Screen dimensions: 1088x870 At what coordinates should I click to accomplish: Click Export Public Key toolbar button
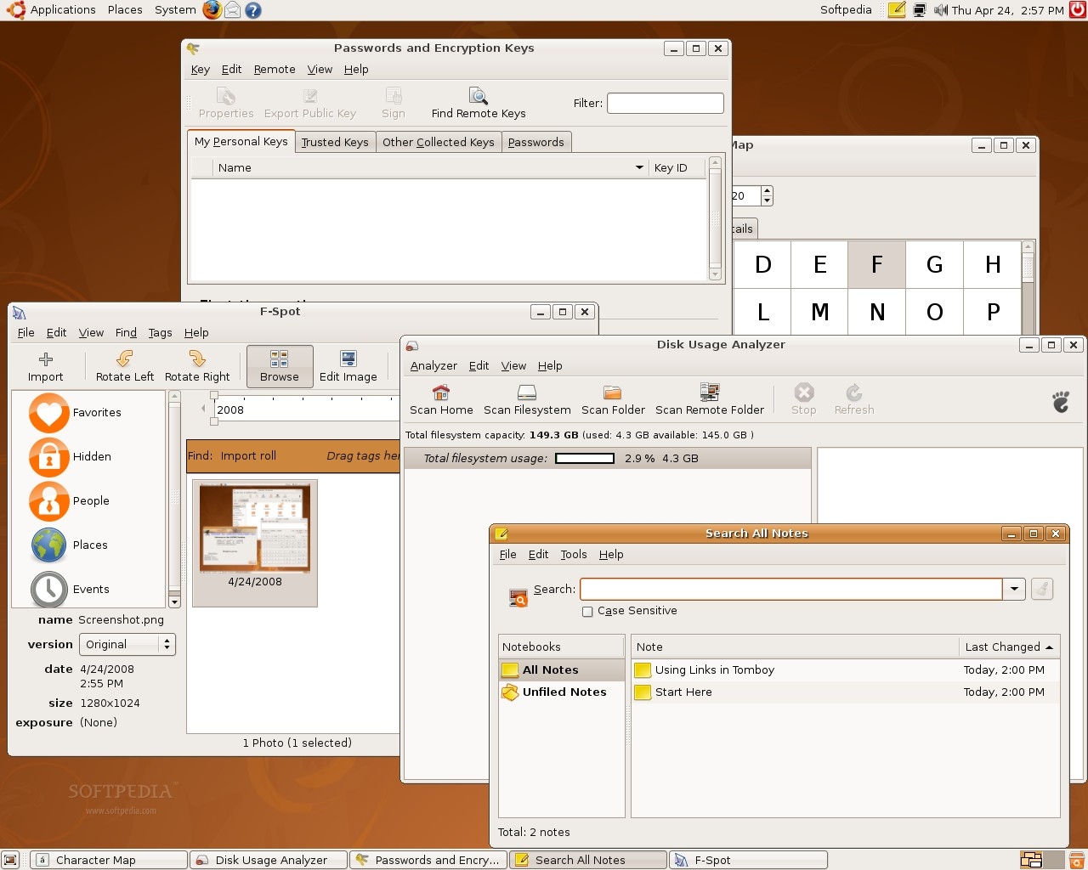click(310, 104)
